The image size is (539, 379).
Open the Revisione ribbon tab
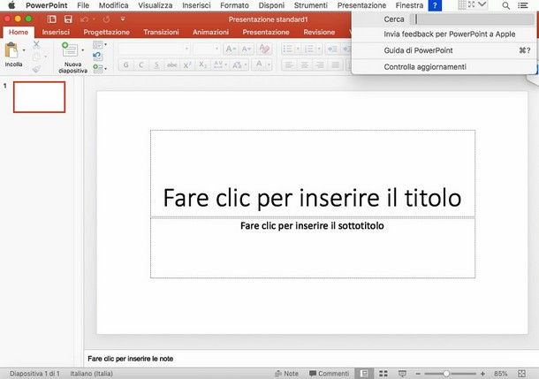tap(319, 32)
